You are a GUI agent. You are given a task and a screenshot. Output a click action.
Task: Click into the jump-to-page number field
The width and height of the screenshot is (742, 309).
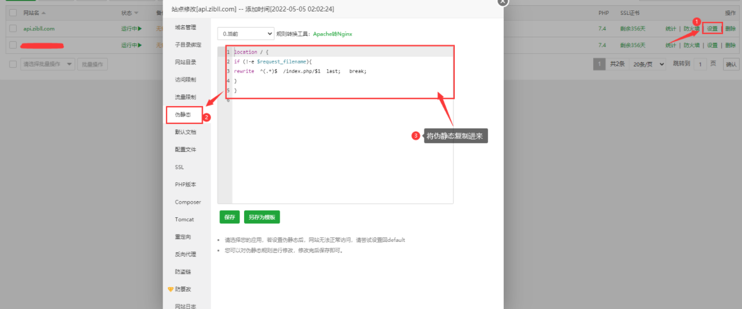click(x=700, y=64)
